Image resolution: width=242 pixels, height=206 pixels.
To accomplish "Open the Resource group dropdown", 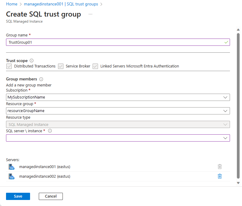I will click(225, 111).
